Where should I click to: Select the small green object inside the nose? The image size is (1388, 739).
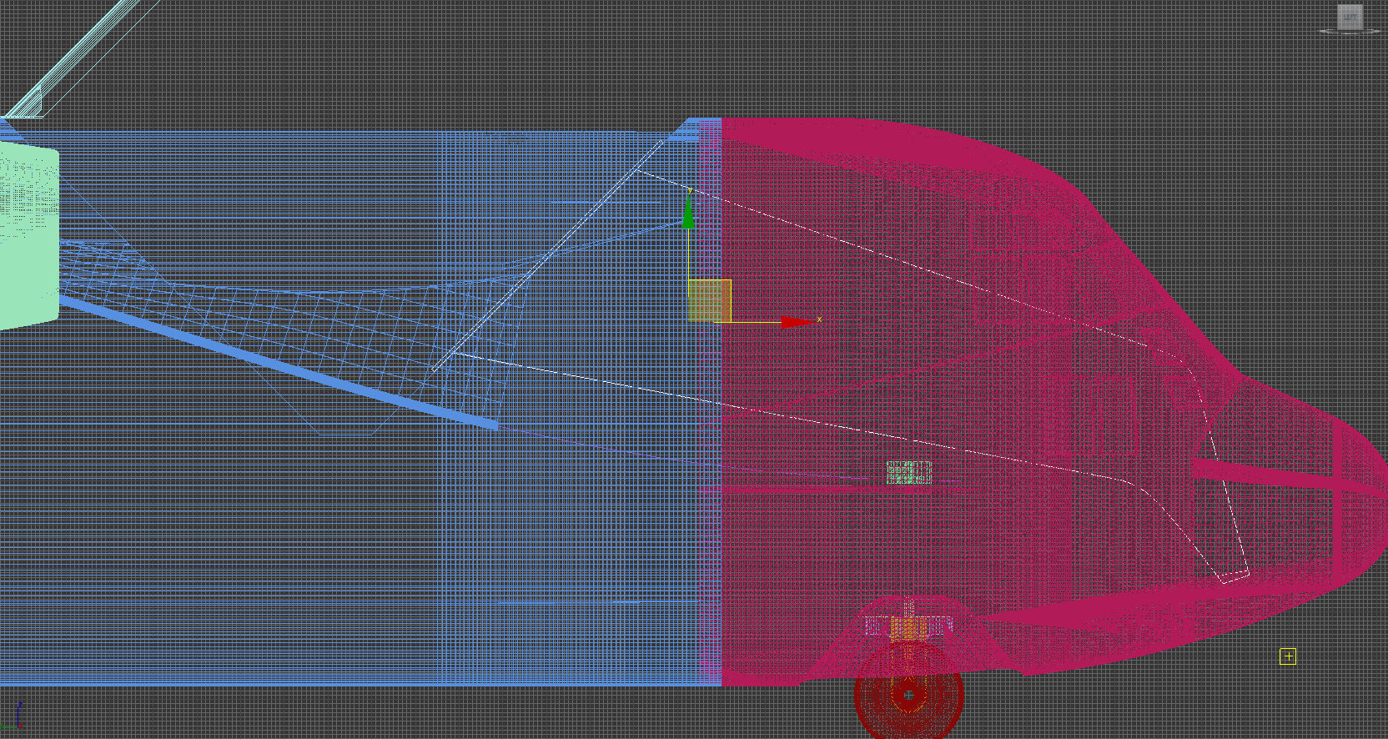tap(908, 473)
